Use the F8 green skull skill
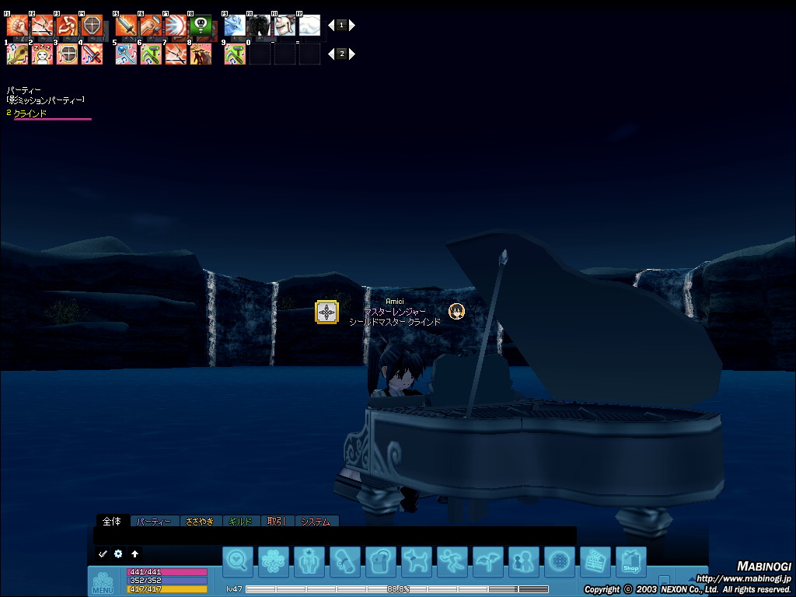 [201, 26]
